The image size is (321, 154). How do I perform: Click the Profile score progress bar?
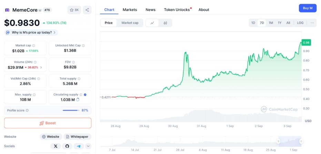pyautogui.click(x=71, y=110)
